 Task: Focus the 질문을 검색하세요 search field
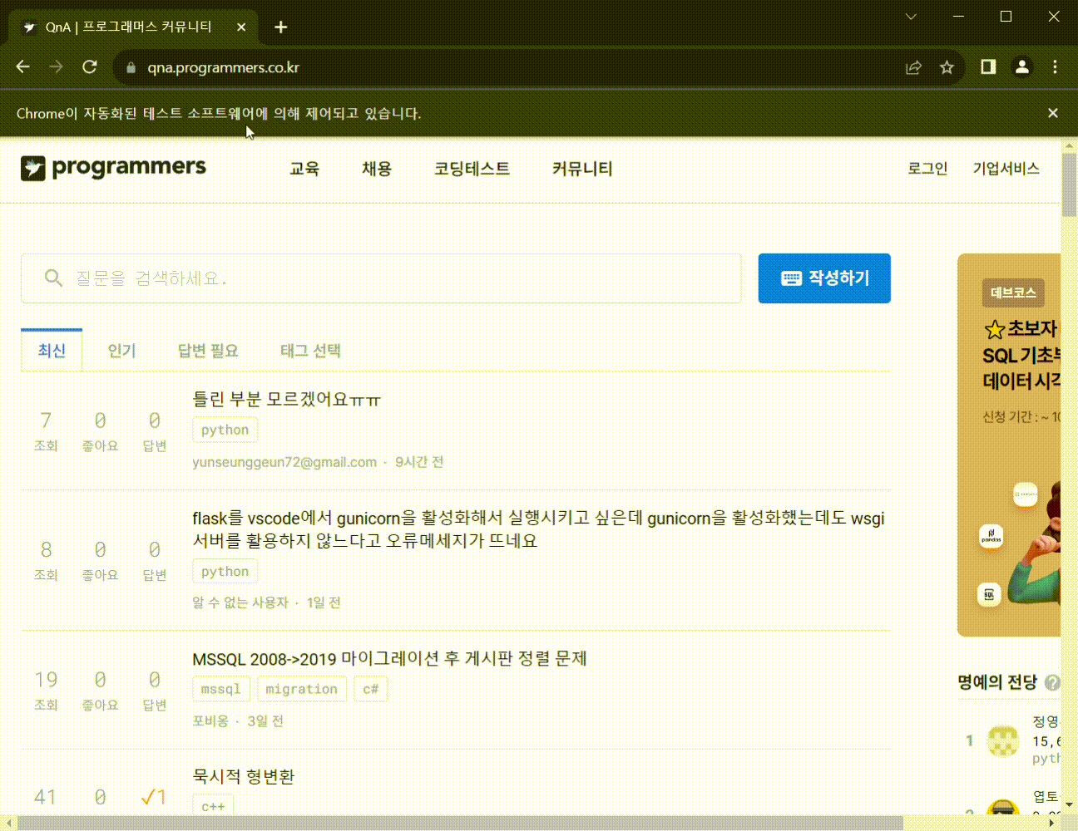click(x=381, y=278)
